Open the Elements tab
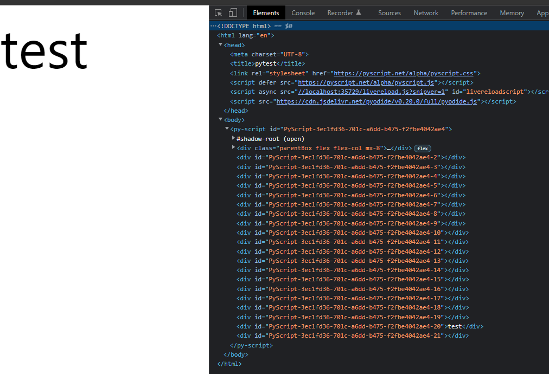Image resolution: width=549 pixels, height=374 pixels. [x=266, y=13]
